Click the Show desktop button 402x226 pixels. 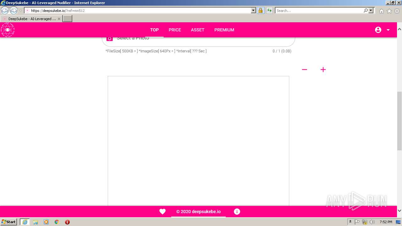pos(399,222)
